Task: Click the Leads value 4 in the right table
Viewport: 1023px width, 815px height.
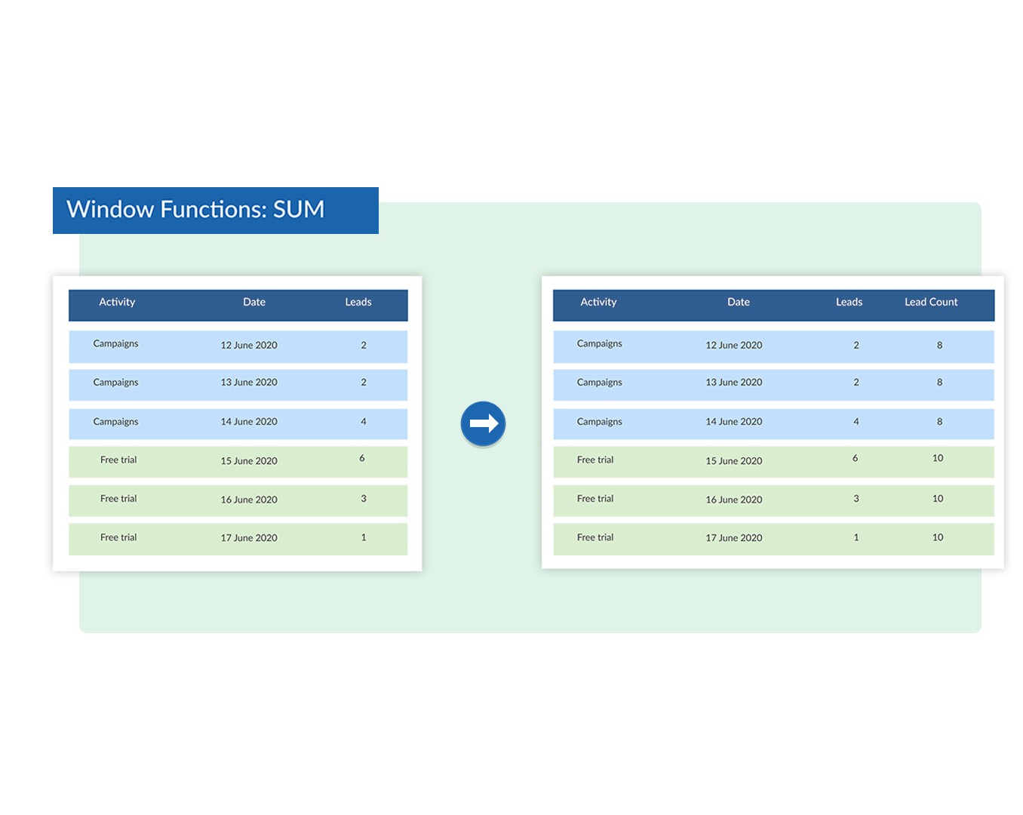Action: 856,422
